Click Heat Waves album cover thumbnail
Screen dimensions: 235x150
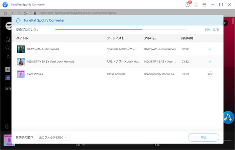coord(21,74)
